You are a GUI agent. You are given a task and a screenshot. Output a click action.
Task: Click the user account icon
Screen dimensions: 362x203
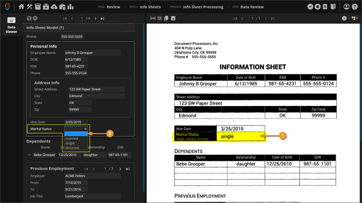click(x=347, y=7)
